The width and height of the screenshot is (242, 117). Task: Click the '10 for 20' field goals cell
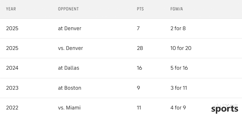click(181, 48)
